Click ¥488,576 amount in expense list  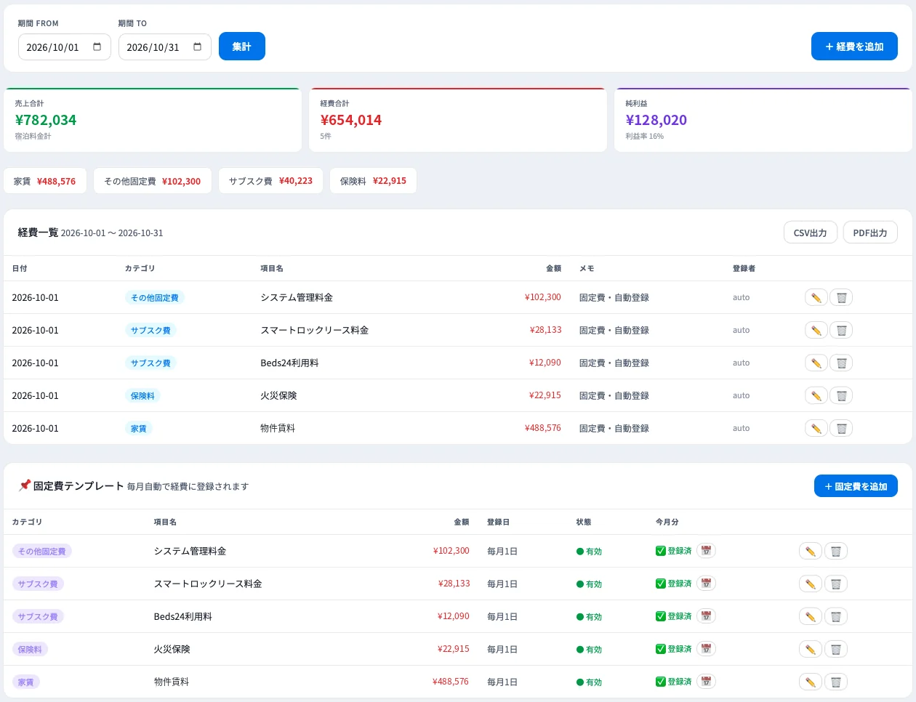tap(543, 428)
